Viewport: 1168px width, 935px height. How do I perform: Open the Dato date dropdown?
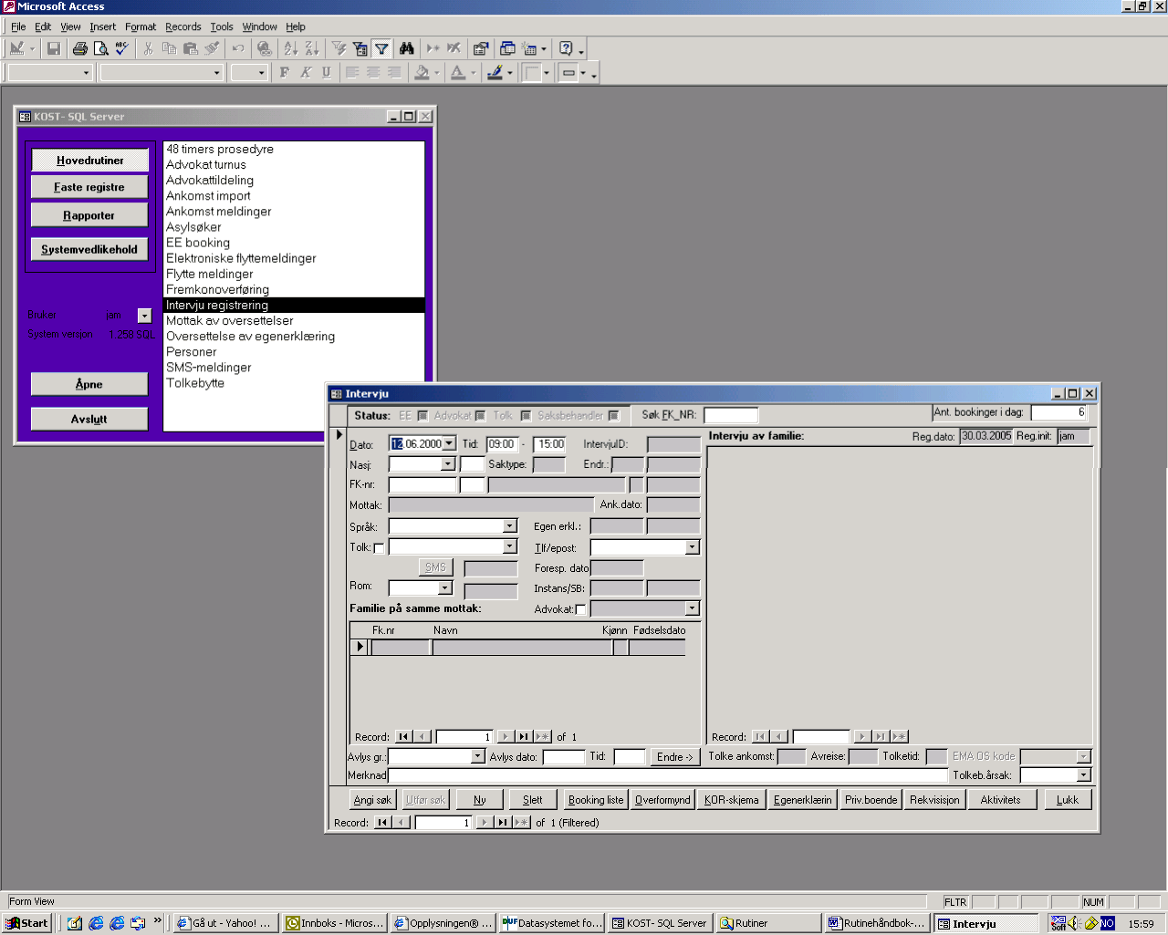tap(449, 443)
